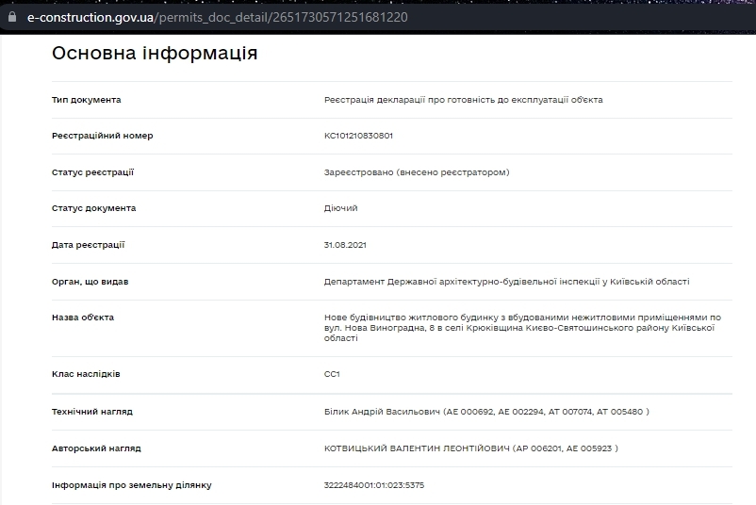Click the lock icon in address bar
The height and width of the screenshot is (505, 756).
point(12,17)
